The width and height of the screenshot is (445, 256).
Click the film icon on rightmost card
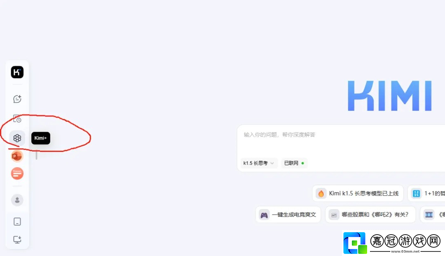click(429, 214)
